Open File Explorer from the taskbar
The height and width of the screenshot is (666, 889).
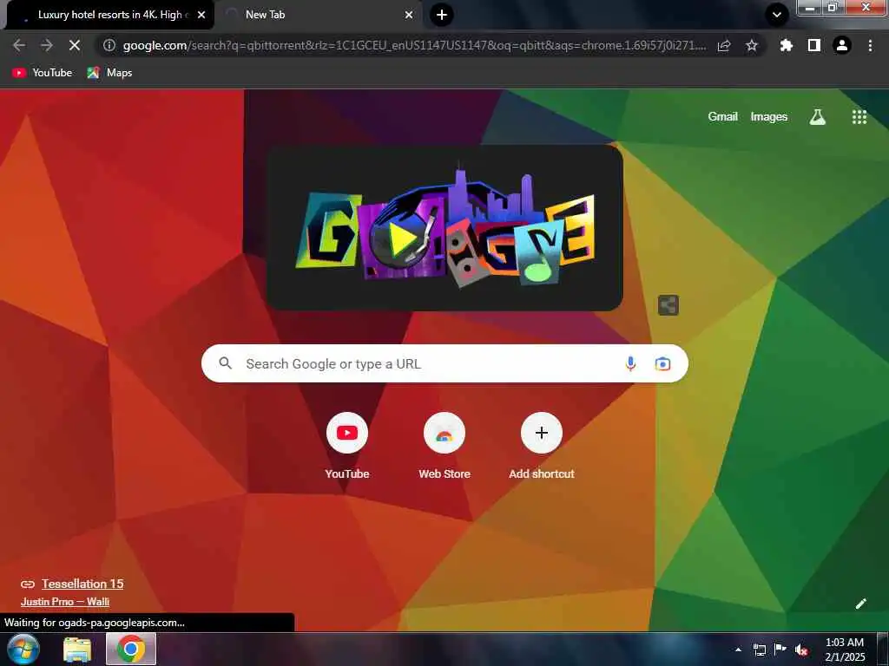pos(77,650)
